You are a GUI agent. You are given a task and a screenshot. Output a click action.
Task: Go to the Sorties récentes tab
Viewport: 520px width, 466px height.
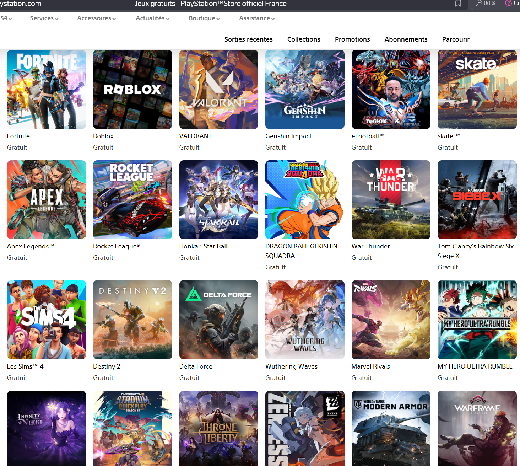(x=249, y=39)
